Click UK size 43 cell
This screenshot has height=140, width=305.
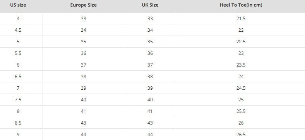click(x=150, y=123)
